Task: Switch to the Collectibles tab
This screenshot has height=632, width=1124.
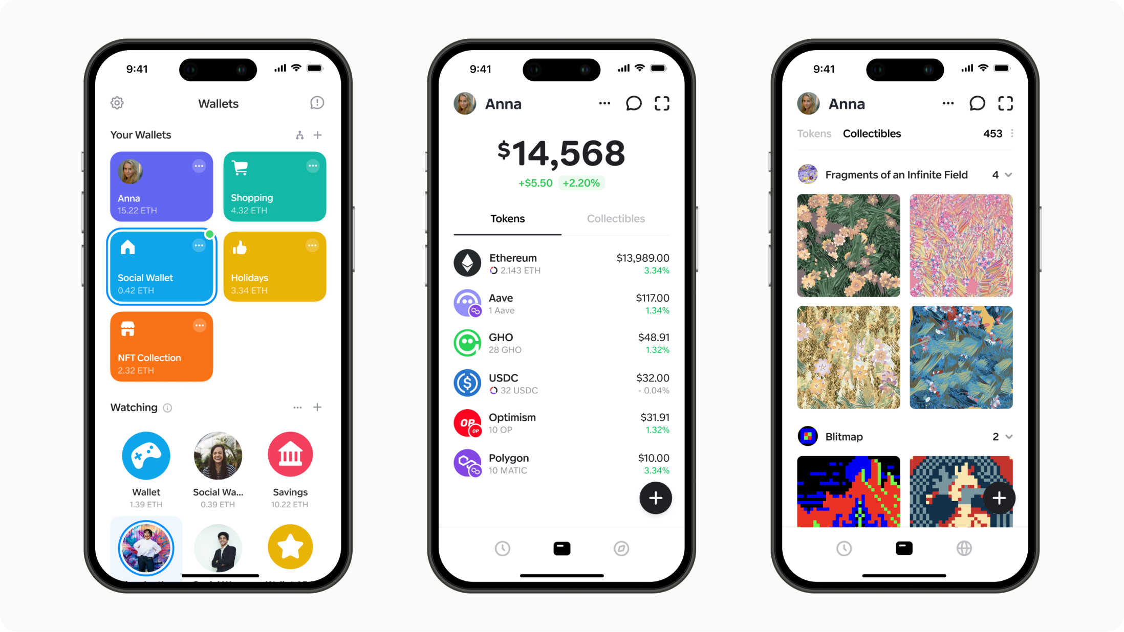Action: coord(615,218)
